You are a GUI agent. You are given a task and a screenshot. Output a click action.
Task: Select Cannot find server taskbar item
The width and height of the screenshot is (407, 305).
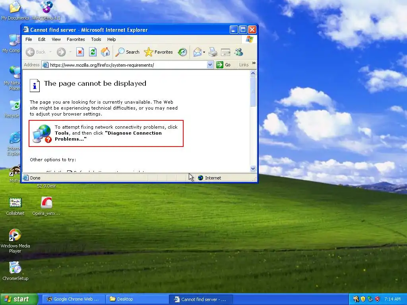(201, 299)
